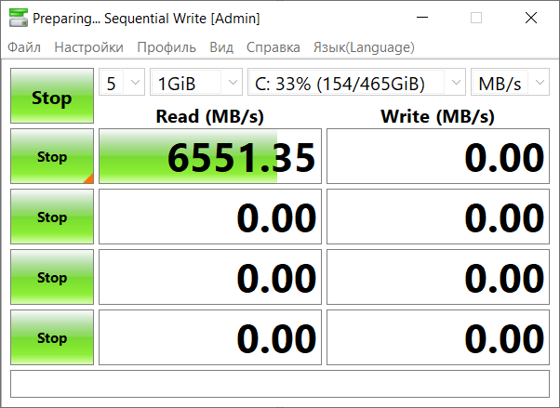This screenshot has height=408, width=560.
Task: Minimize the CrystalDiskMark window
Action: pyautogui.click(x=422, y=18)
